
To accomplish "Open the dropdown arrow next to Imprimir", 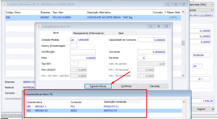I will (213, 109).
